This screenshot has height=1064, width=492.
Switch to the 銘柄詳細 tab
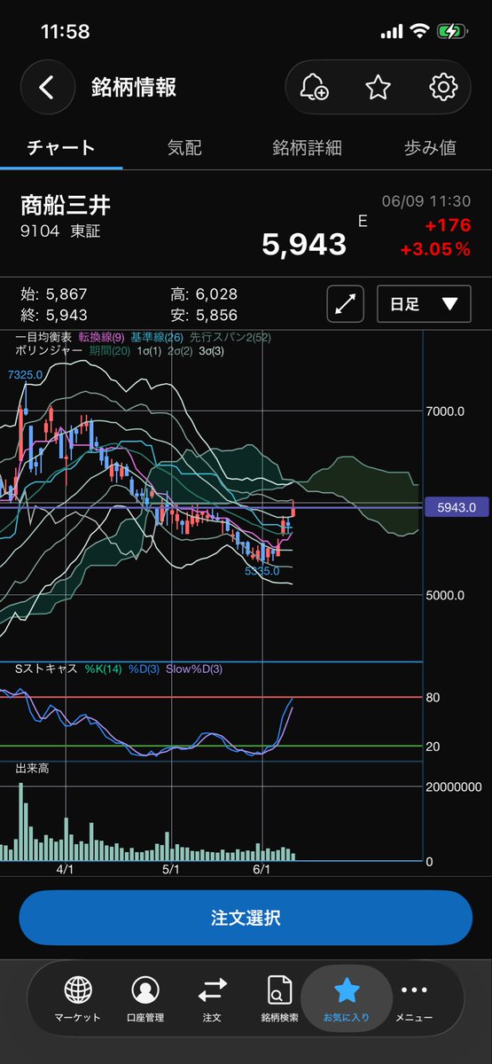[307, 147]
